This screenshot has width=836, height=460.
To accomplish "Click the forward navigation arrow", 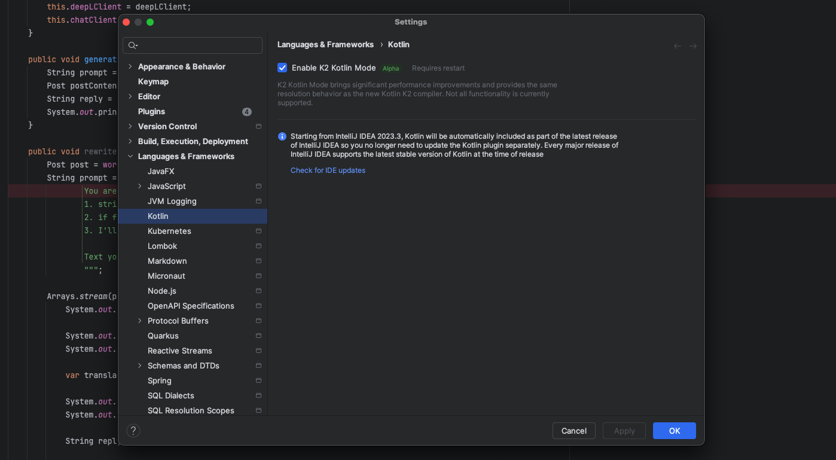I will coord(693,45).
